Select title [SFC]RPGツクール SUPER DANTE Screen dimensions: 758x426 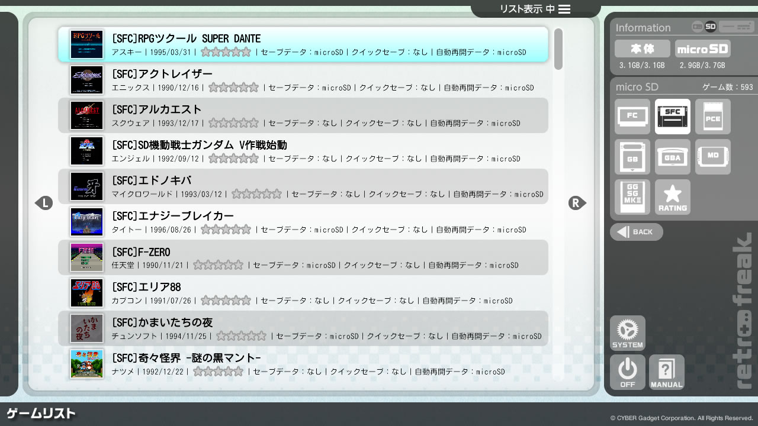click(186, 38)
